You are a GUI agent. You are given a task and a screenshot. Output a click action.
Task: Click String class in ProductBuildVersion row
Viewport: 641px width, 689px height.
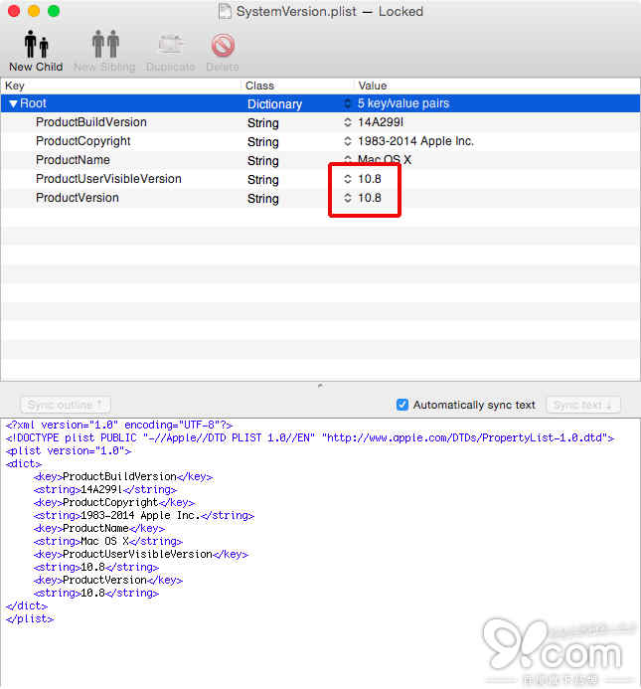tap(262, 123)
